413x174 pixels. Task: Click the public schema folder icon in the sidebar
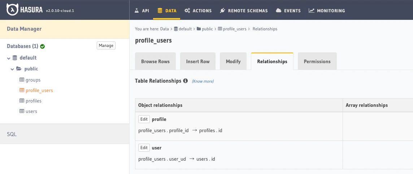(19, 69)
